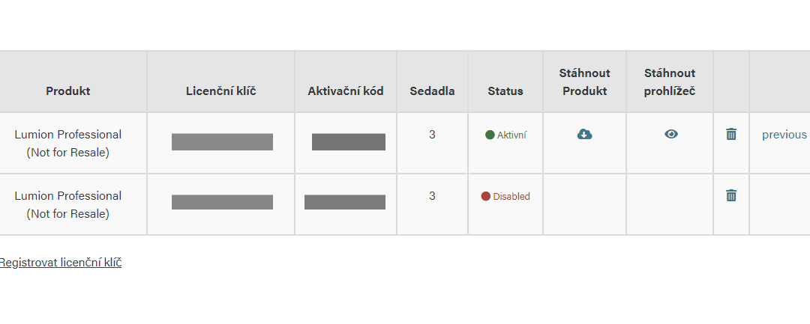Screen dimensions: 810x324
Task: Download the product via cloud icon
Action: [x=584, y=135]
